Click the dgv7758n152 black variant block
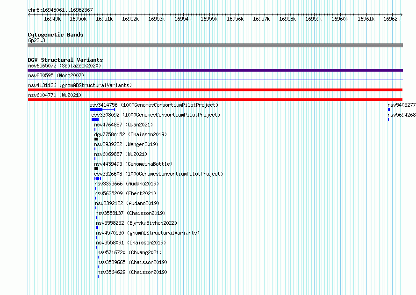This screenshot has height=295, width=416. click(x=96, y=139)
